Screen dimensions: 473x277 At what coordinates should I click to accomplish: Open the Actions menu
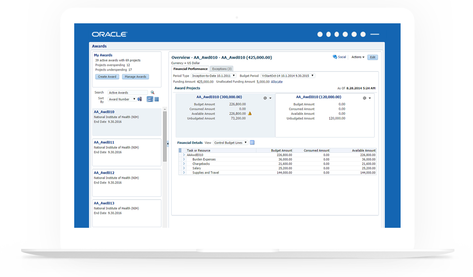(x=358, y=57)
